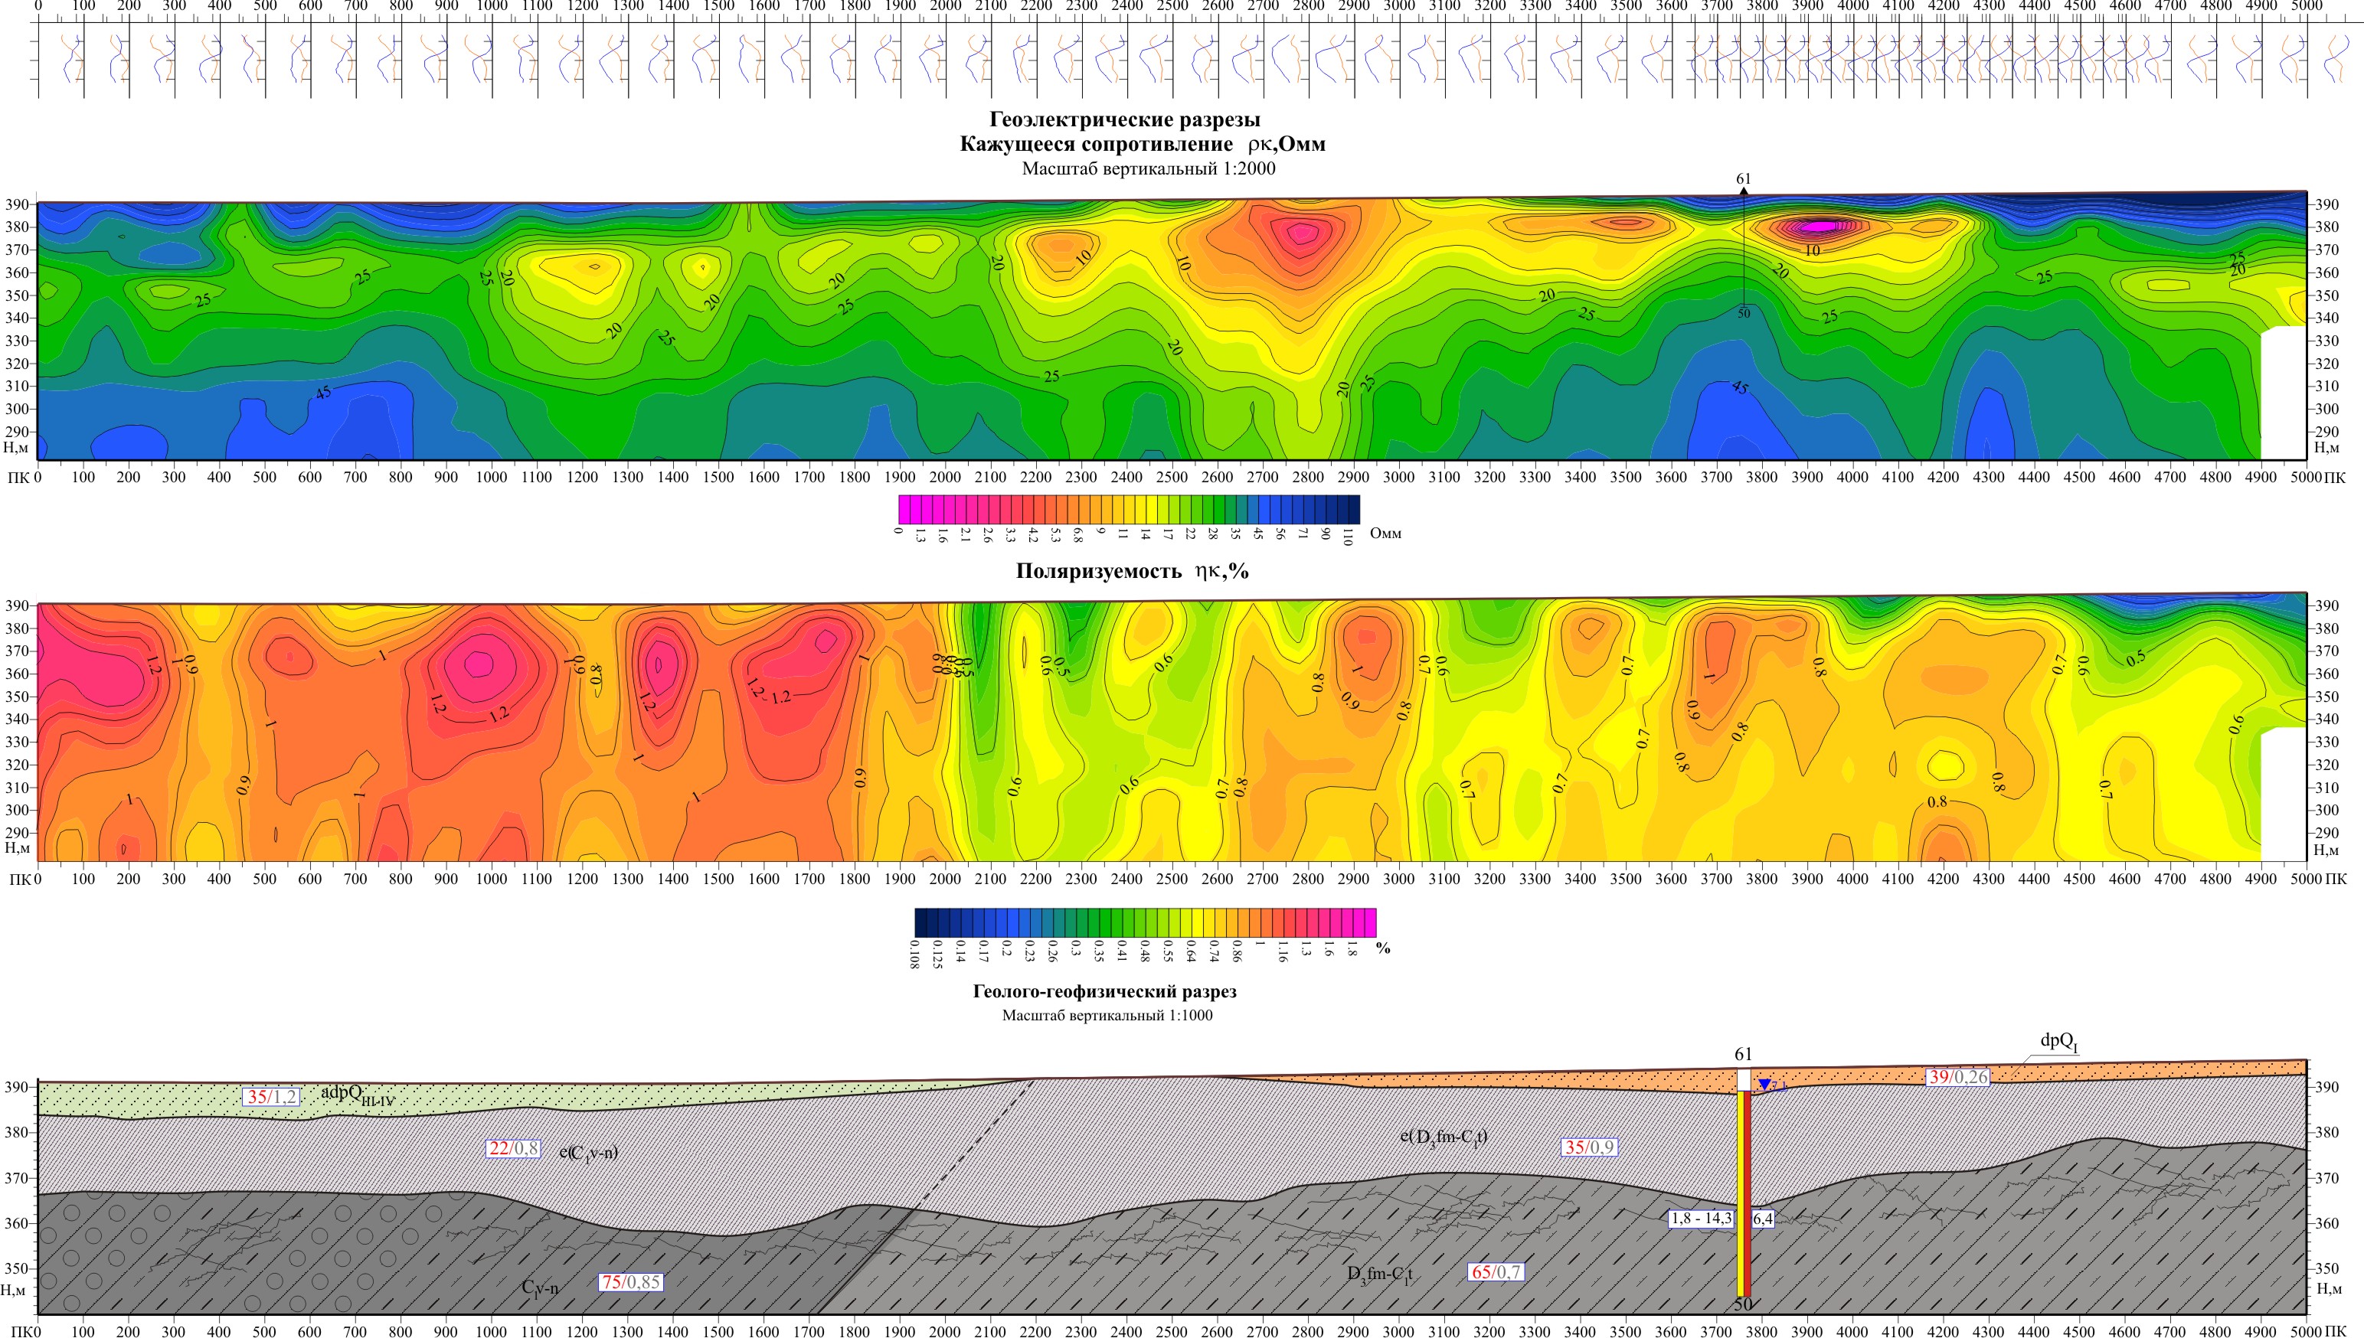This screenshot has height=1338, width=2364.
Task: Click the red-yellow borehole 61 column in geological section
Action: pos(1744,1195)
